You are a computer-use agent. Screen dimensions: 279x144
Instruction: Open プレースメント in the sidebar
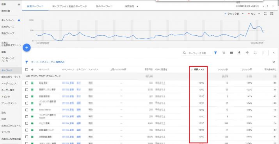coord(9,103)
